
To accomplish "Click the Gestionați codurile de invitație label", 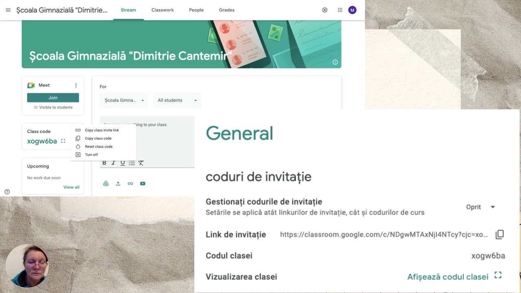I will click(264, 202).
